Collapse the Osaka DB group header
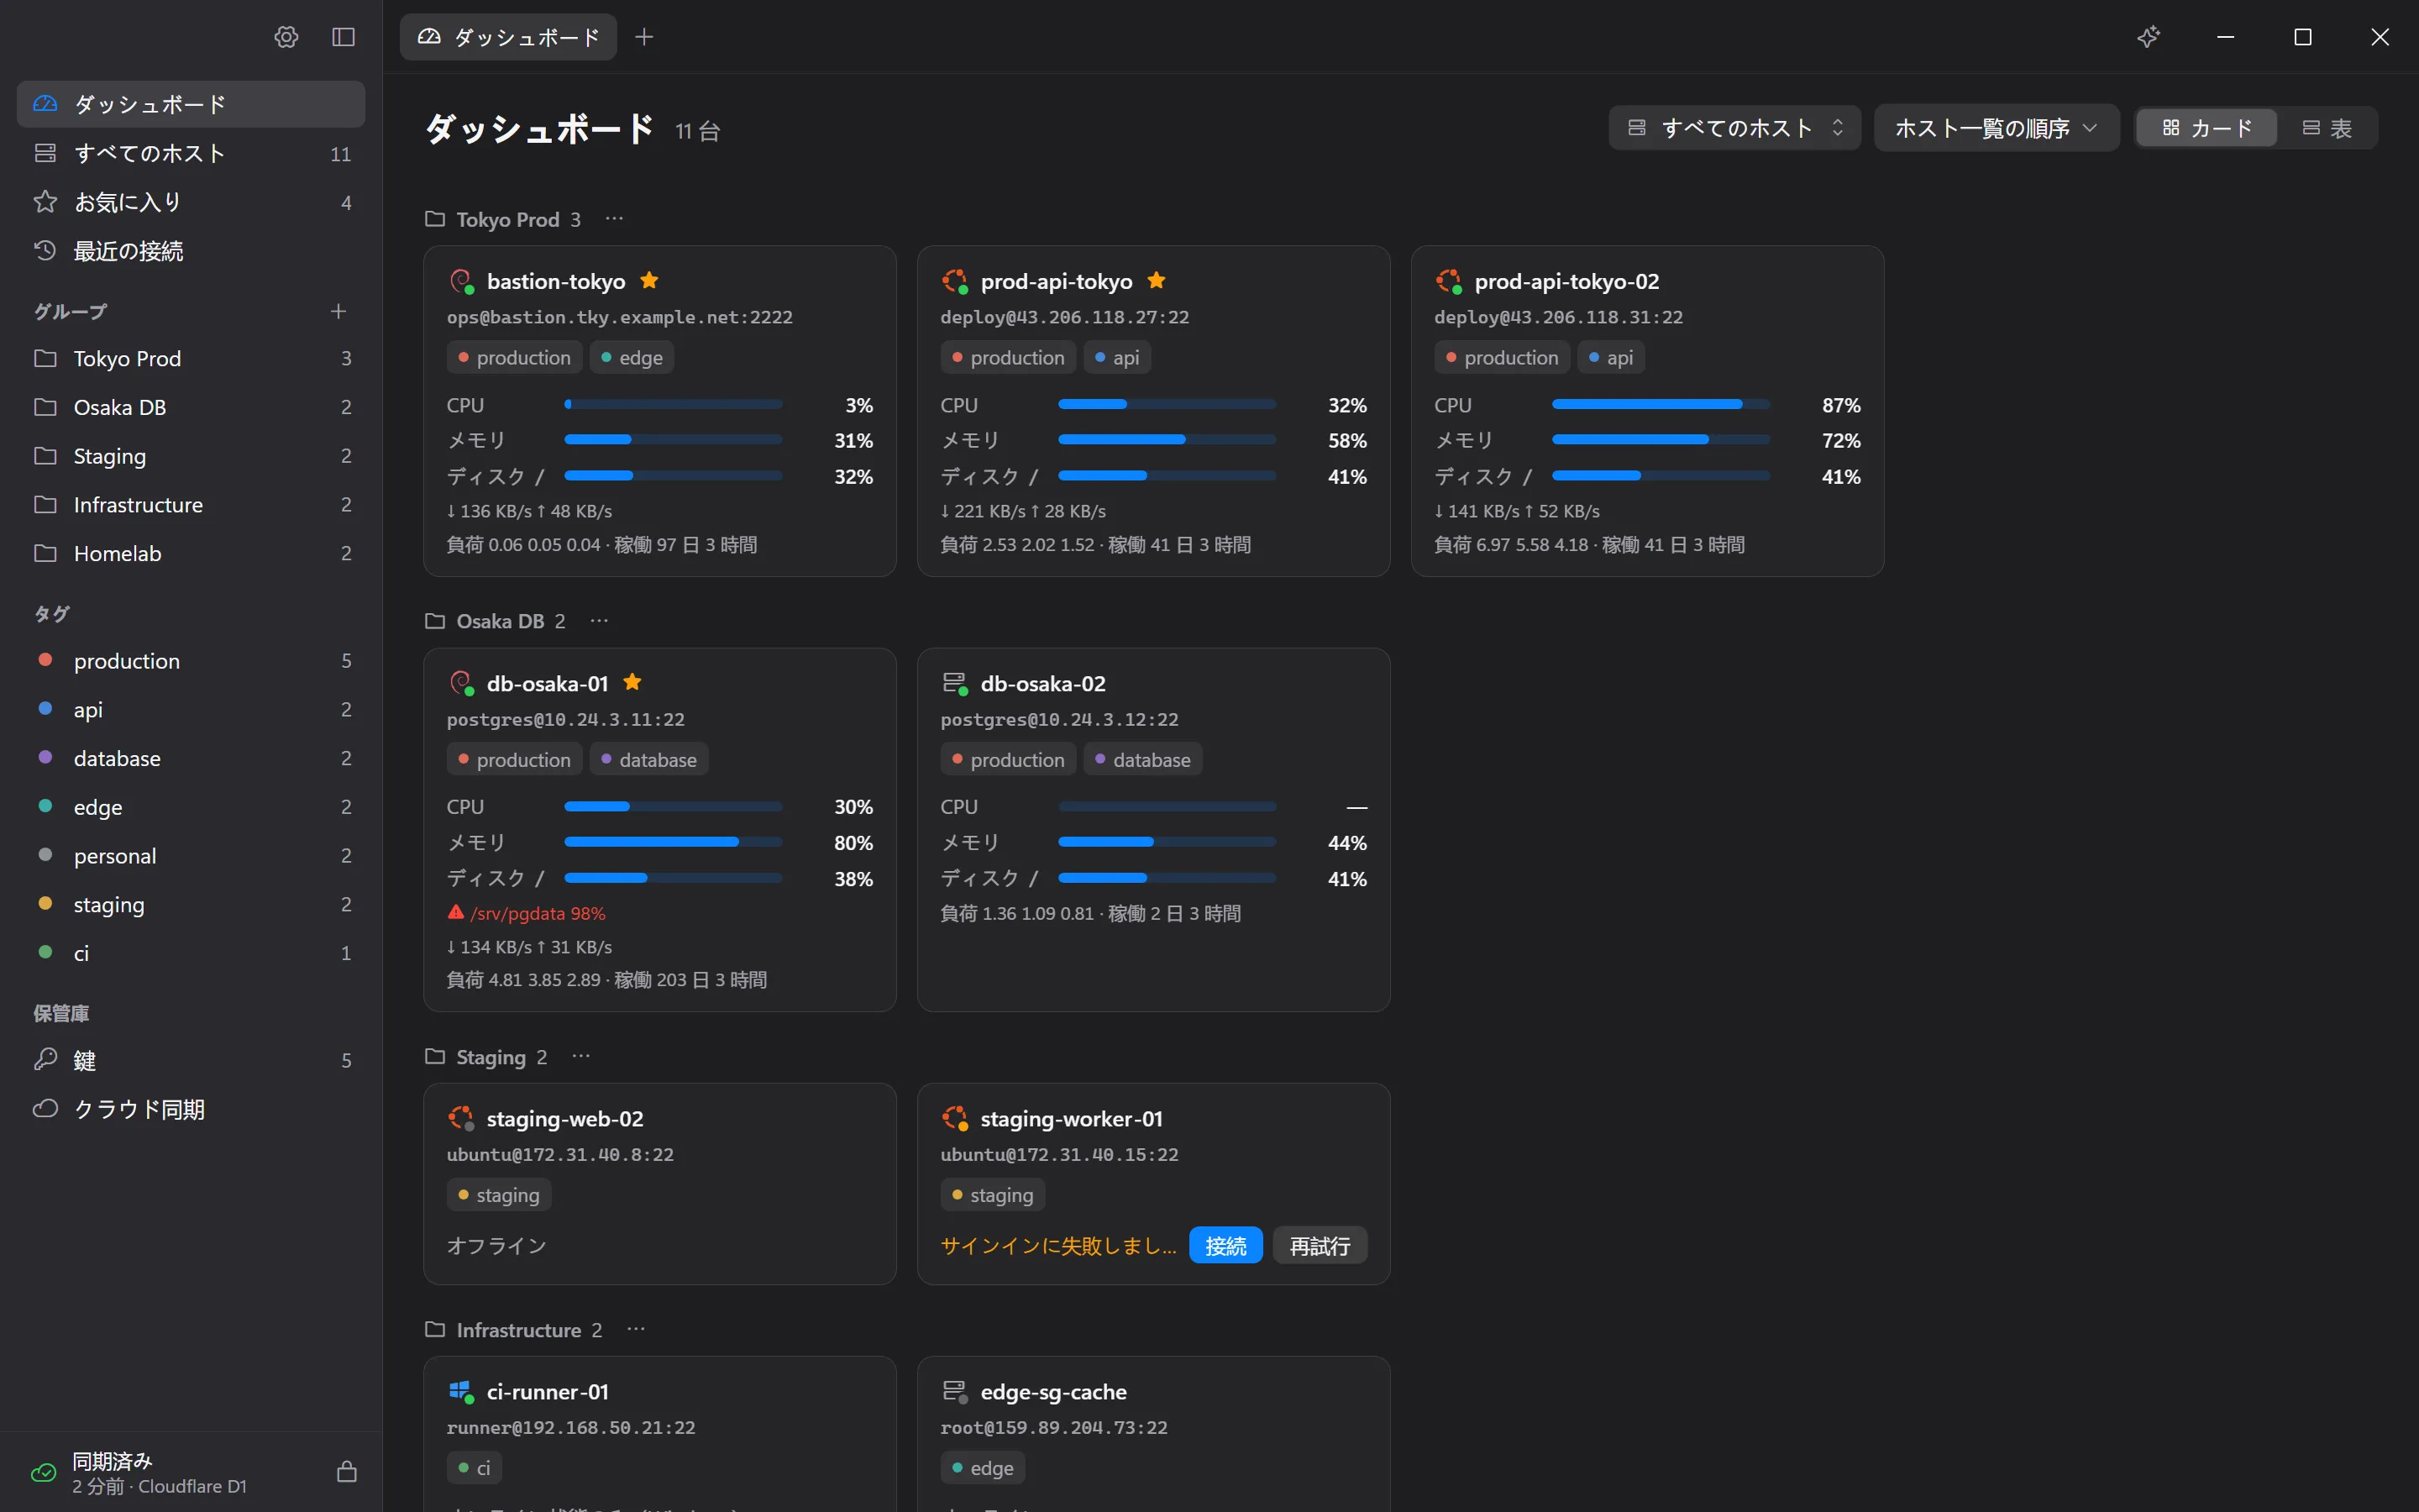This screenshot has height=1512, width=2419. coord(495,621)
